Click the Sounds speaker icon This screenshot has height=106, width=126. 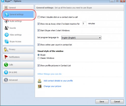[7, 28]
